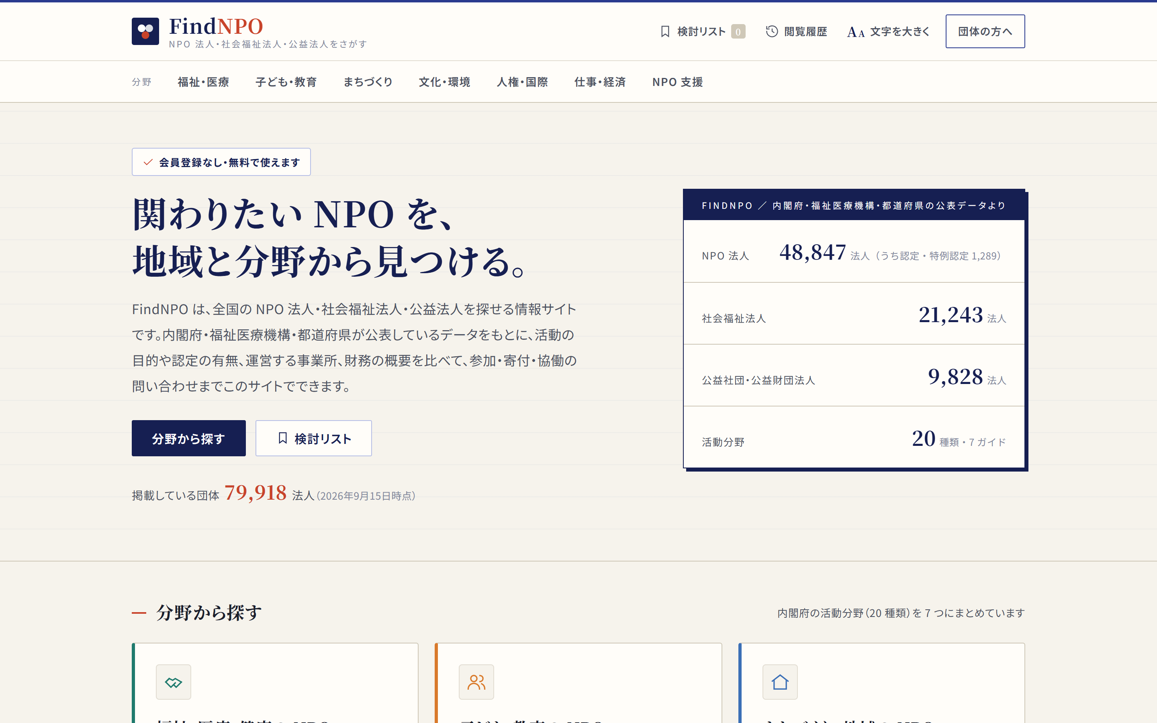Click the 内閣府の活動分野 (20 種類) note
The image size is (1157, 723).
coord(901,613)
